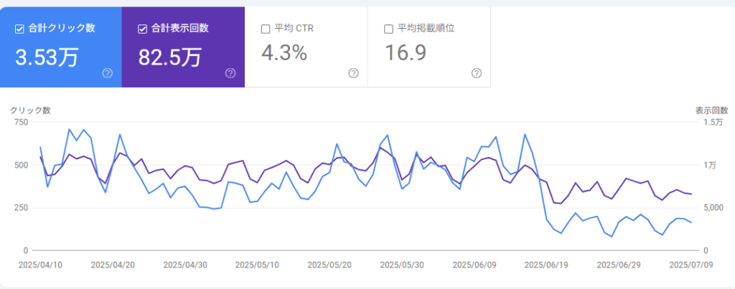Click the 2025/05/10 date on x-axis
The image size is (735, 289).
(x=257, y=265)
